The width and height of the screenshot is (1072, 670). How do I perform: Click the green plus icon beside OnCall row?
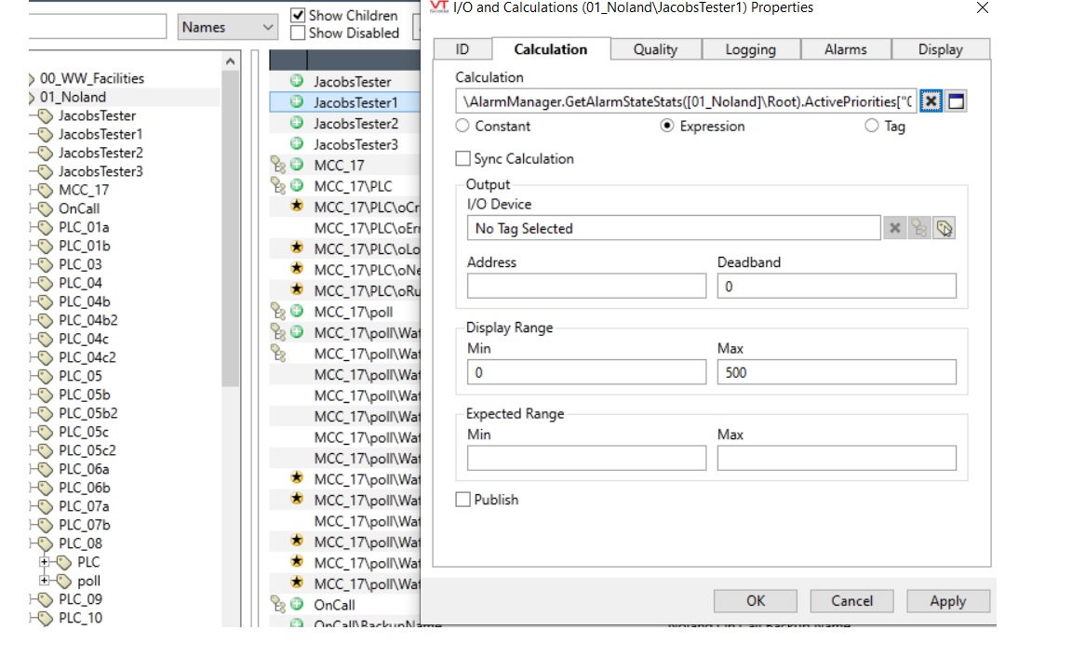pos(297,604)
